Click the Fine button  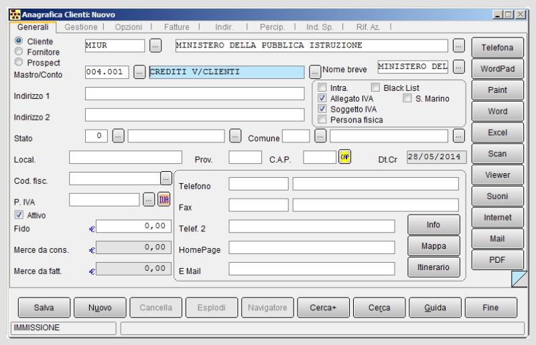coord(491,308)
